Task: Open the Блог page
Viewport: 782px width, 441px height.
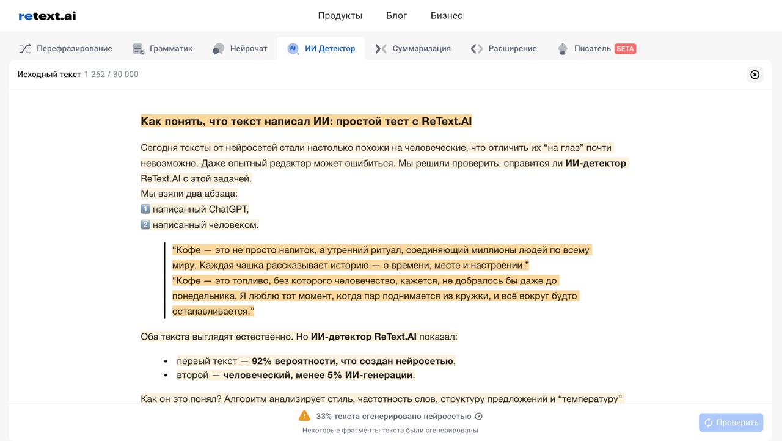Action: 396,16
